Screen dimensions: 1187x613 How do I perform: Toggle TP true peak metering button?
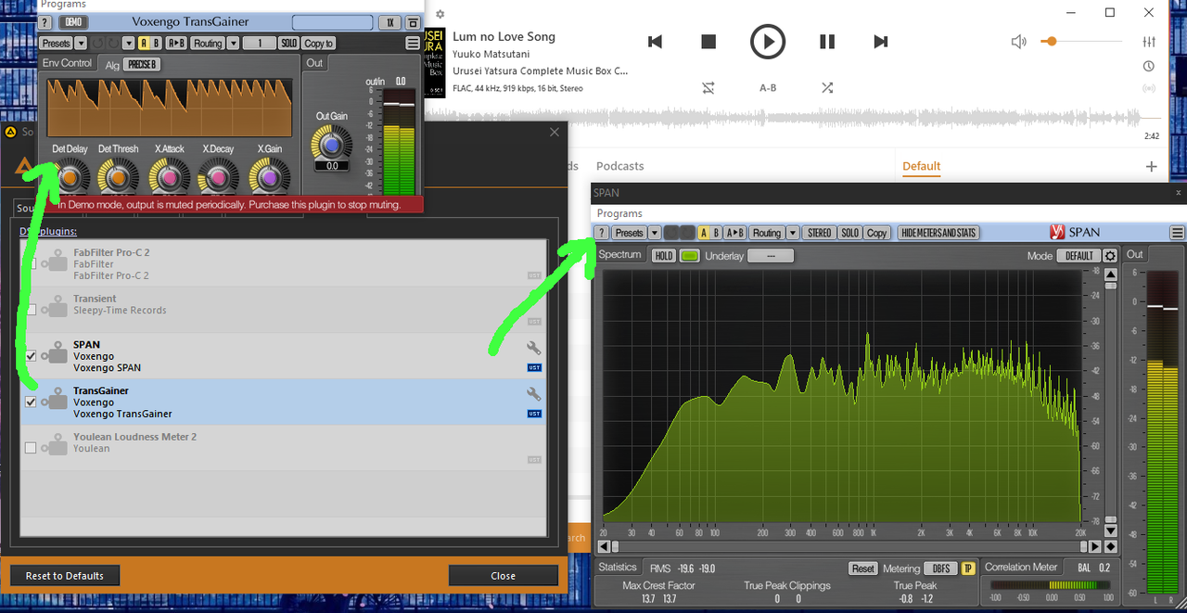pos(967,568)
